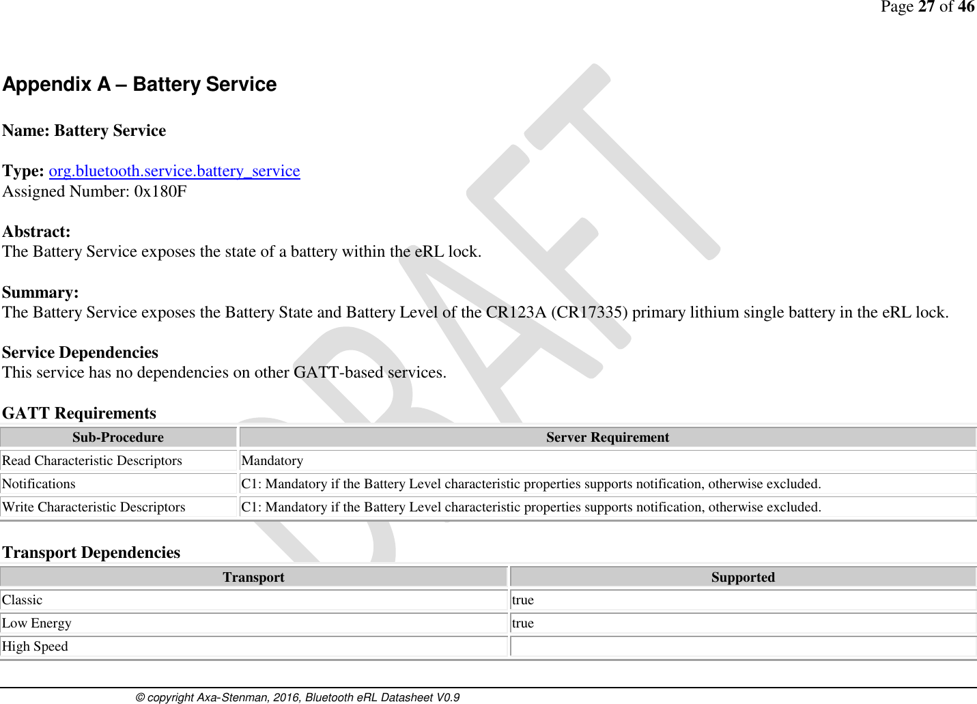Click the sentence about the CR123A battery

pyautogui.click(x=475, y=312)
